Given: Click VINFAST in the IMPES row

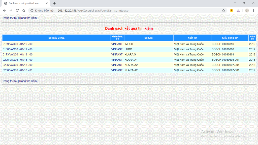Looking at the screenshot, I should coord(117,44).
